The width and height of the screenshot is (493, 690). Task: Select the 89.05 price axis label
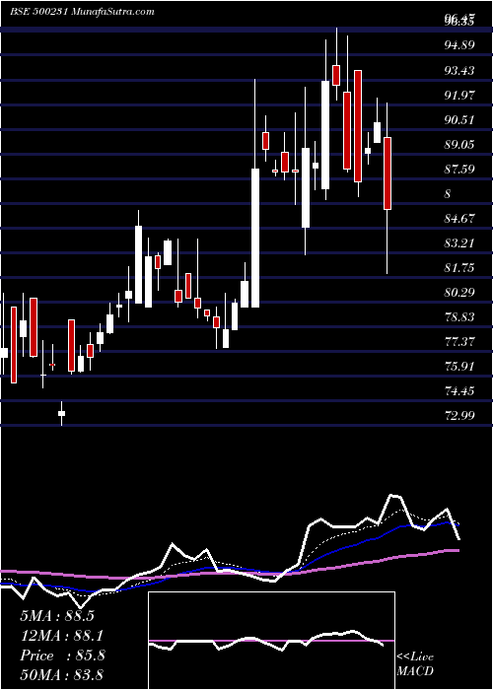[x=459, y=144]
